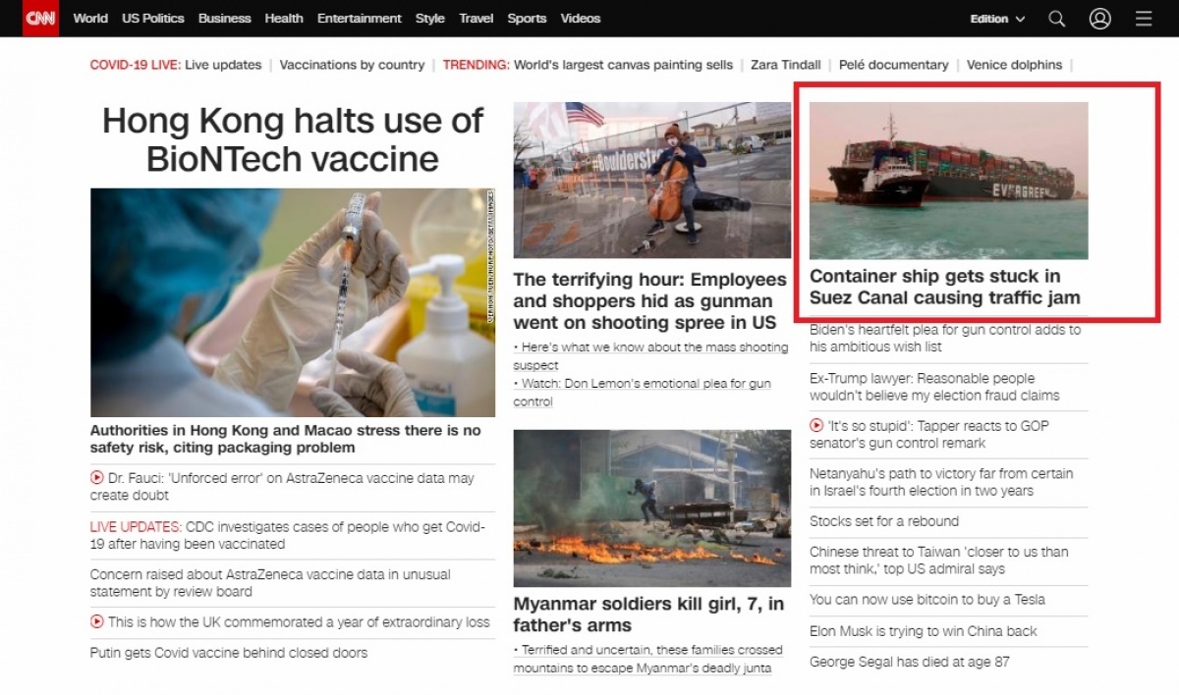
Task: Open Concern raised about AstraZeneca data story
Action: tap(270, 583)
